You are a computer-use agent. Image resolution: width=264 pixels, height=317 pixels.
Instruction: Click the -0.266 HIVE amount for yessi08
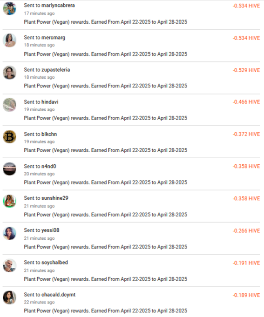tap(246, 231)
